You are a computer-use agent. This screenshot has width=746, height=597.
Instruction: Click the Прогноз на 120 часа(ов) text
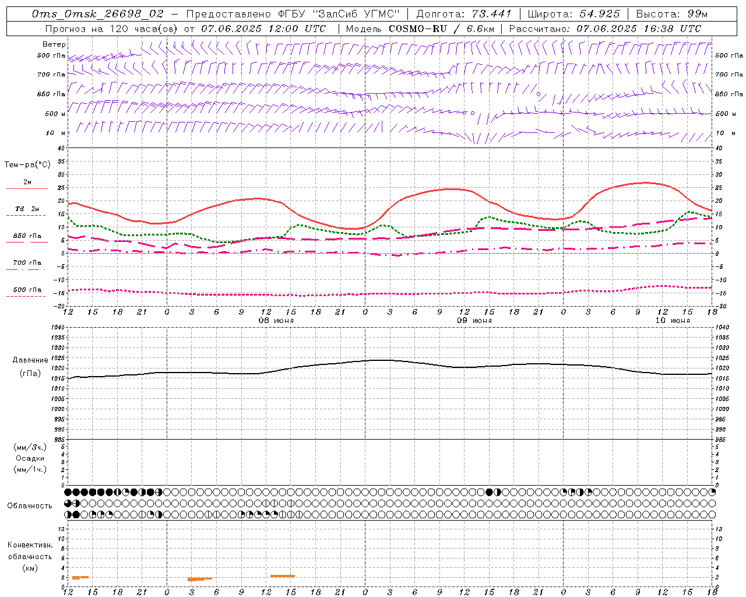pyautogui.click(x=112, y=29)
